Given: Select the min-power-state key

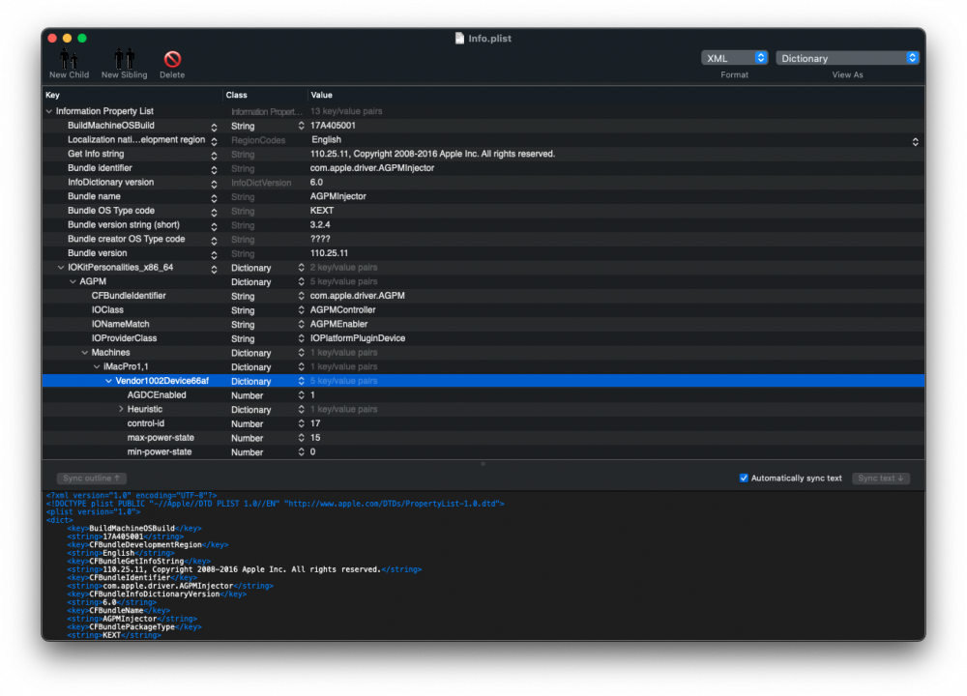Looking at the screenshot, I should click(x=160, y=451).
